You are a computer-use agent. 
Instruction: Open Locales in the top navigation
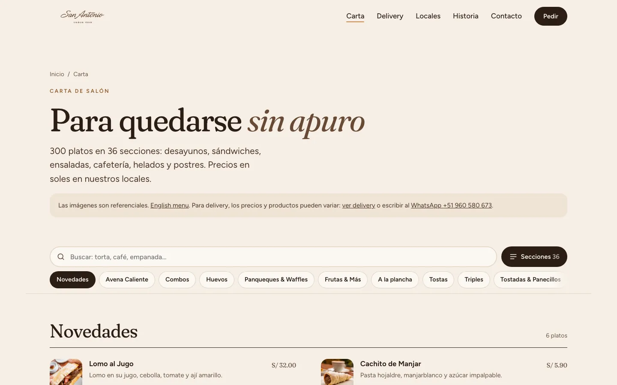(428, 16)
